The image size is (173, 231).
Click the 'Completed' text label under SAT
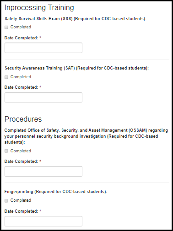[21, 77]
